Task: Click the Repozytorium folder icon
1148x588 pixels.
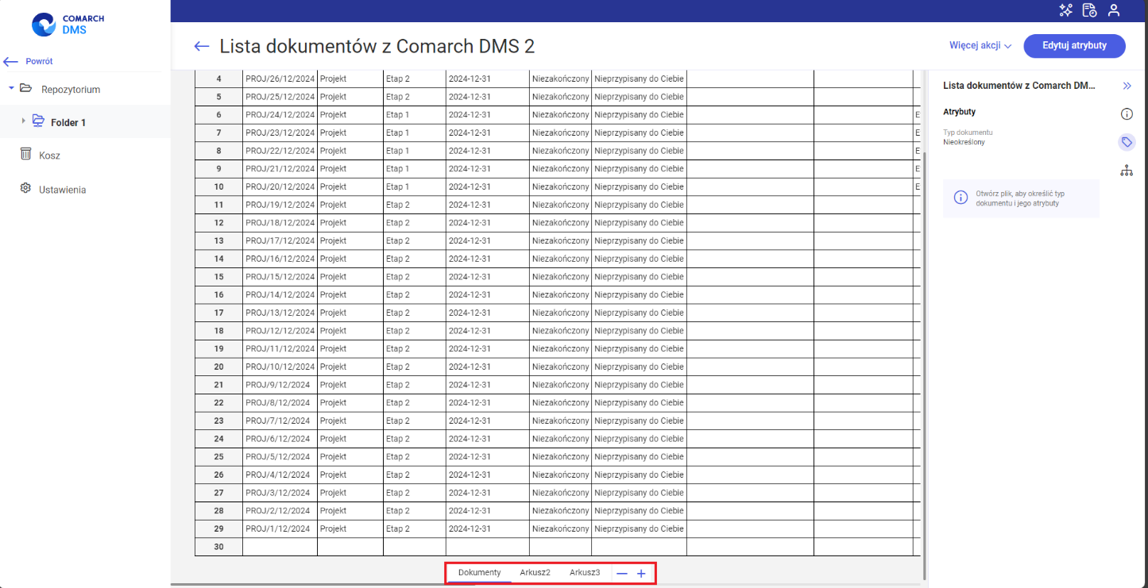Action: tap(26, 89)
